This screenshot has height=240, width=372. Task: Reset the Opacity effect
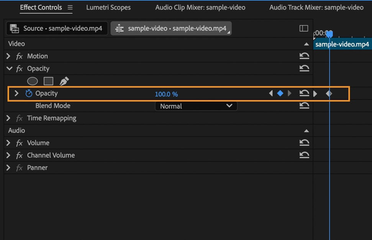coord(304,68)
